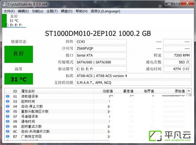Click the serial number field Z9A9FVQP

click(x=101, y=49)
